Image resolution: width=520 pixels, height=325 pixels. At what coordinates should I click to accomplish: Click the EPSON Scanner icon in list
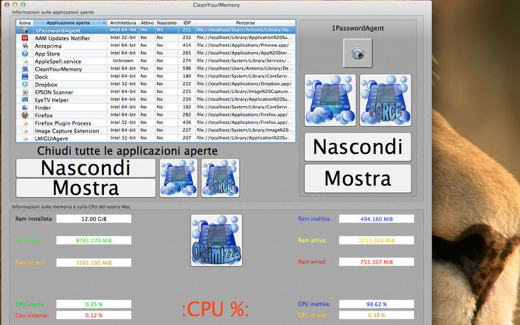(25, 92)
